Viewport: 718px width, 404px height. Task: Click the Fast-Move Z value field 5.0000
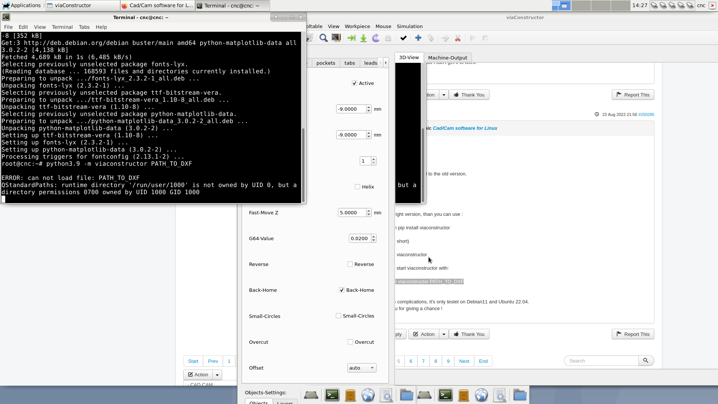[x=352, y=212]
